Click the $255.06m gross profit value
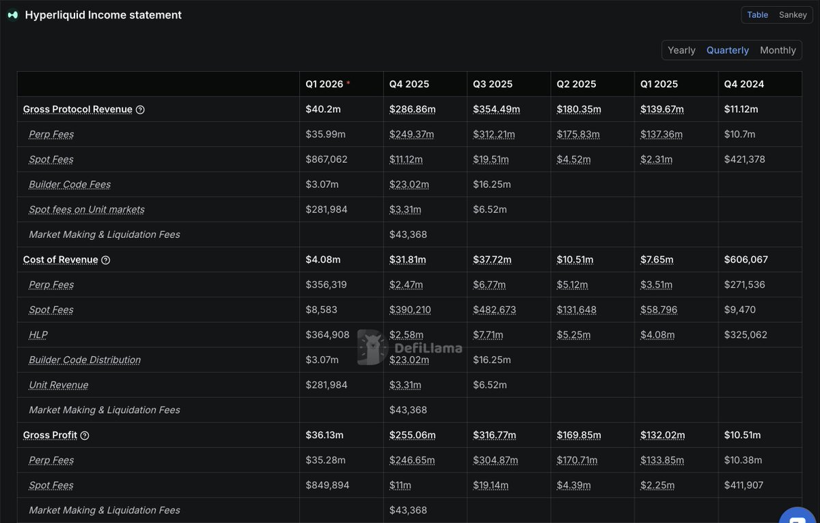The image size is (820, 523). pos(413,435)
